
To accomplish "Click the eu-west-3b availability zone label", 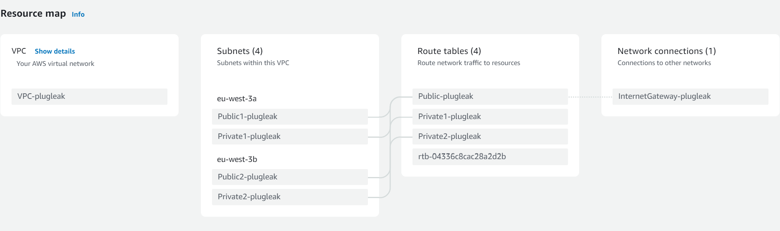I will click(x=237, y=160).
